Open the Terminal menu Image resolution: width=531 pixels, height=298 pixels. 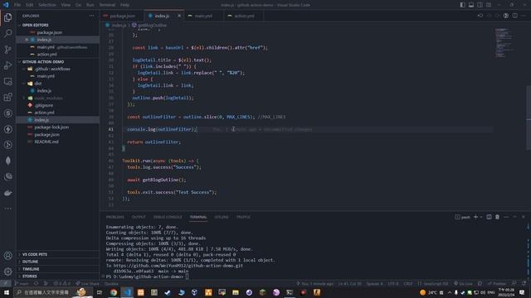click(107, 5)
